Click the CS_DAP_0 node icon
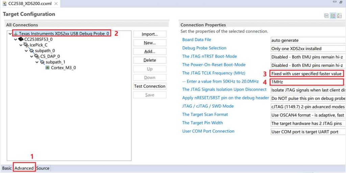The width and height of the screenshot is (346, 173). (x=37, y=56)
